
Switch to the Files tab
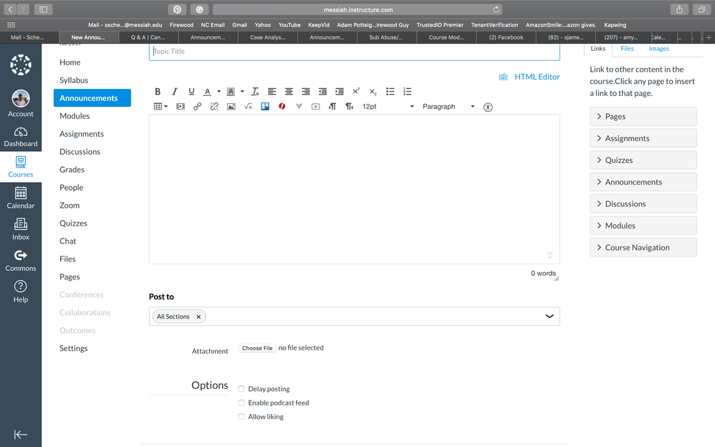click(x=627, y=49)
